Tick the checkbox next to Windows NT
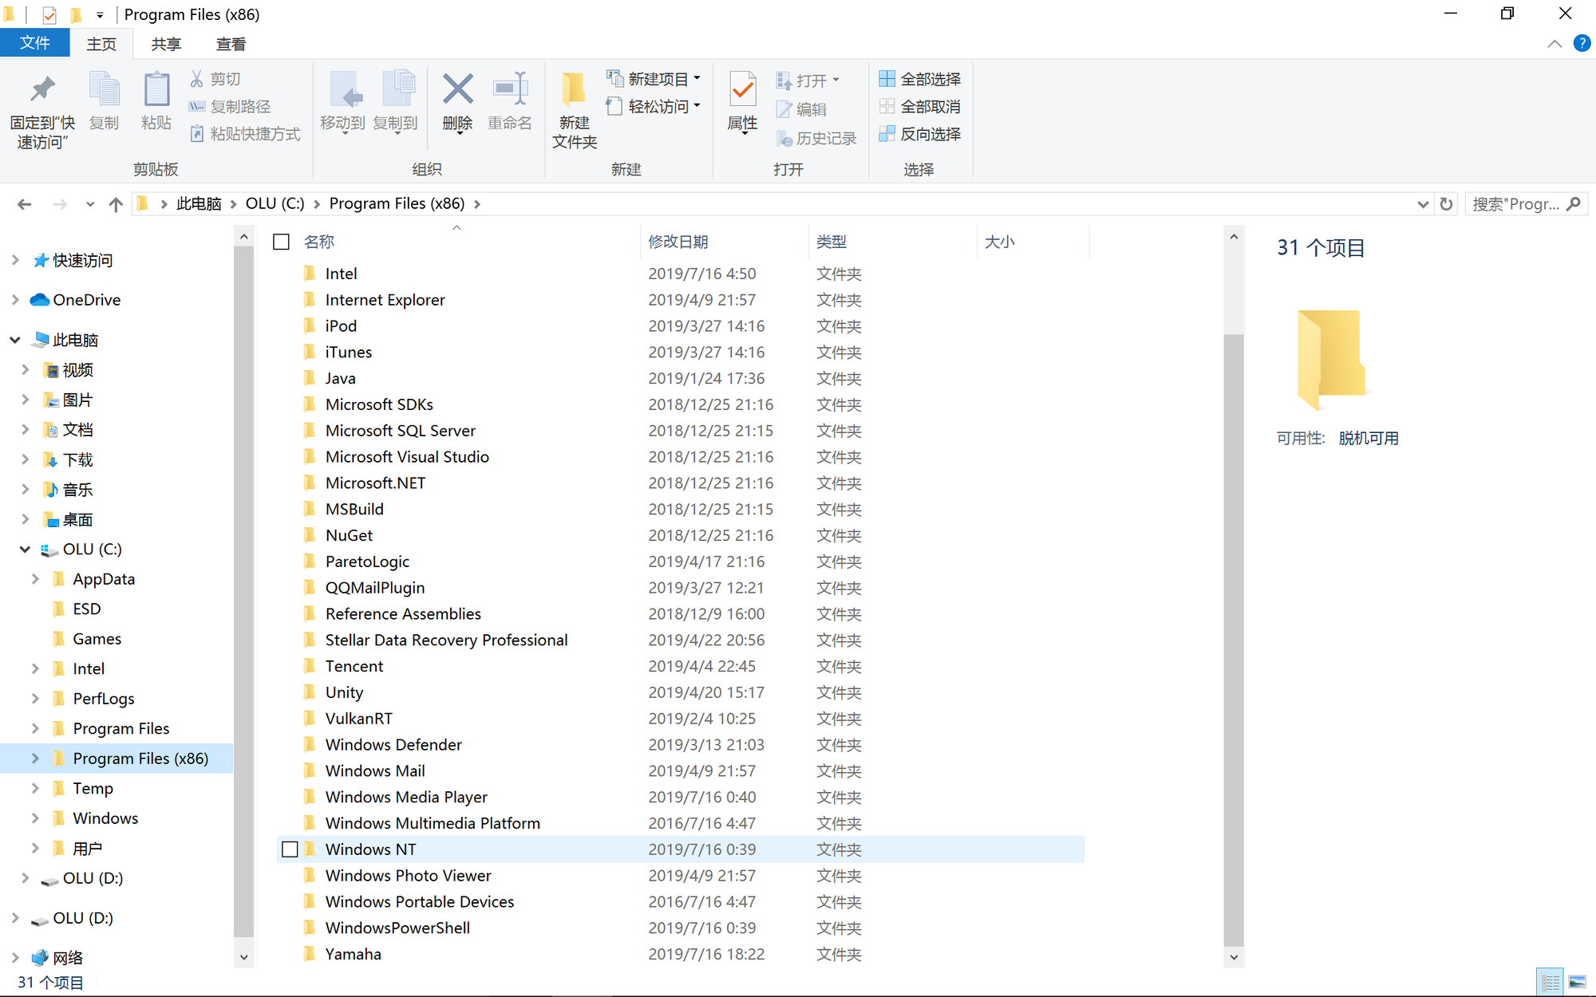1596x997 pixels. pyautogui.click(x=290, y=849)
